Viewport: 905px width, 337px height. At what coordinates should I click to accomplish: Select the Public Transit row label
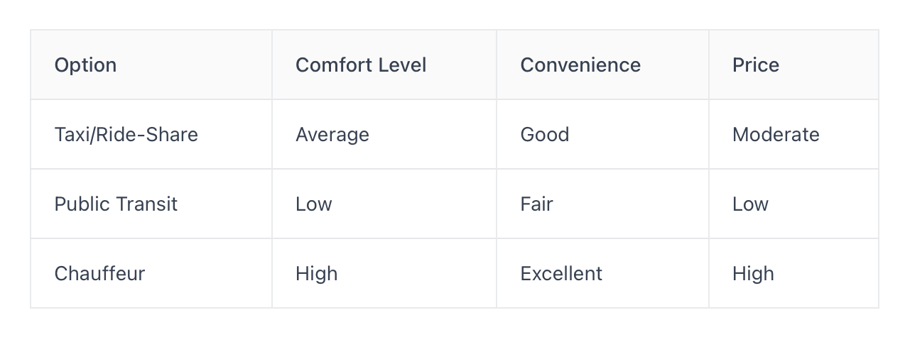116,204
